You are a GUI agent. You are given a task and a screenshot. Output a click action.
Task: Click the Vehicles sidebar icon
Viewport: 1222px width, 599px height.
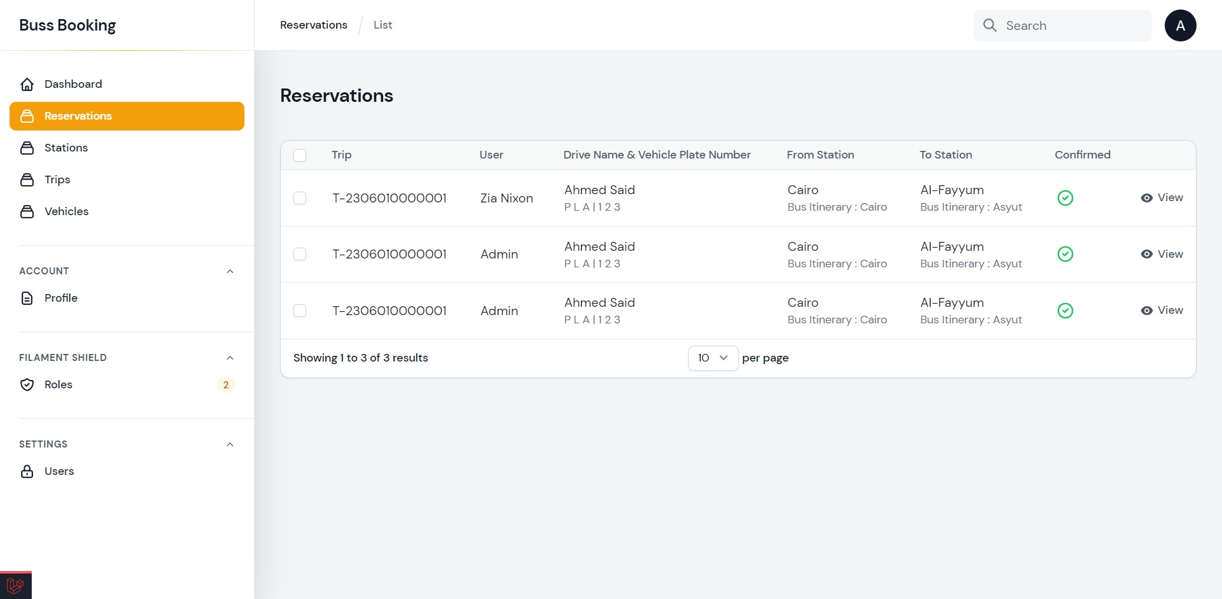(27, 211)
